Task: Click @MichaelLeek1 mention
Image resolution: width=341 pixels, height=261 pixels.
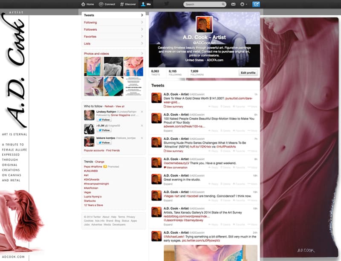Action: coord(174,237)
